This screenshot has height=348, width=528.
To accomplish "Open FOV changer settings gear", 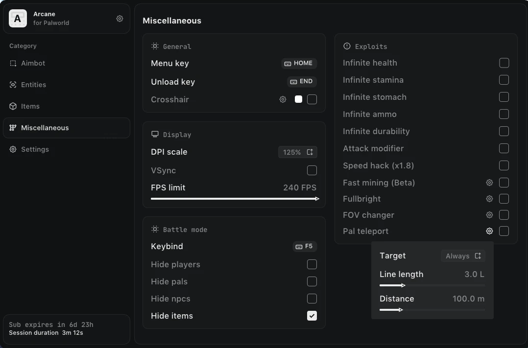I will [x=490, y=215].
